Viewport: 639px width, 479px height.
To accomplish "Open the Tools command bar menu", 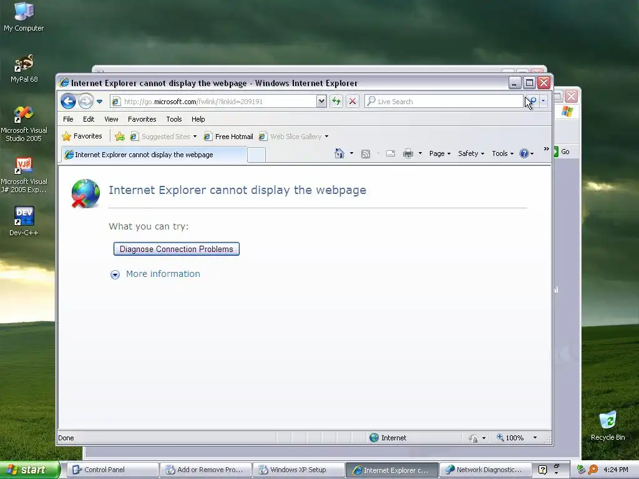I will 502,153.
